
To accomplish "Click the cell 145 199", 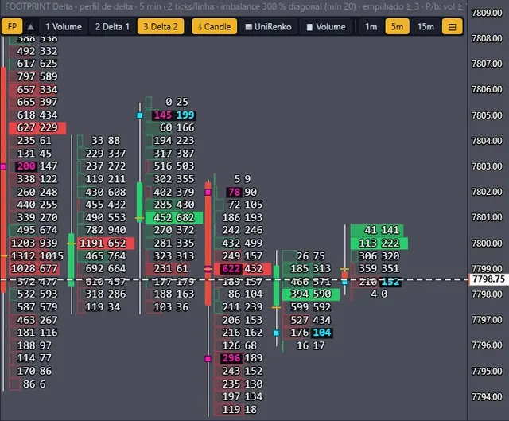I will pos(174,115).
